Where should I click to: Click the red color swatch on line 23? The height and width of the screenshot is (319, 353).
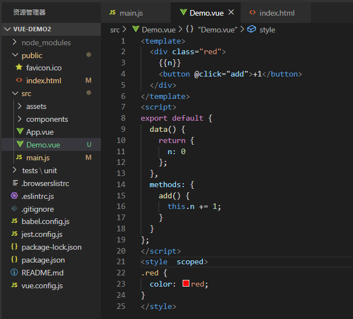(x=186, y=284)
